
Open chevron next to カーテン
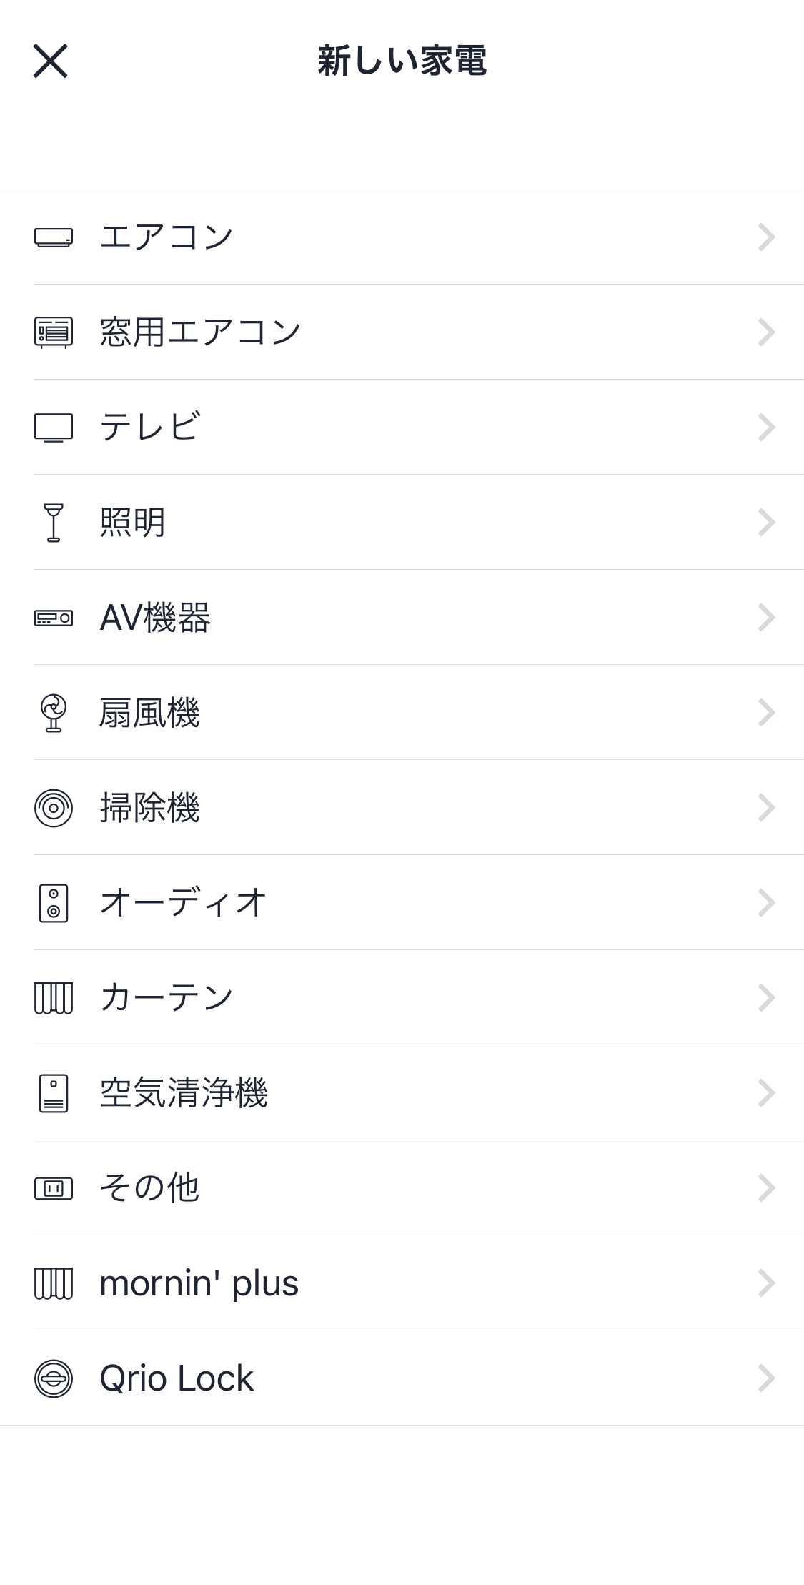[766, 998]
